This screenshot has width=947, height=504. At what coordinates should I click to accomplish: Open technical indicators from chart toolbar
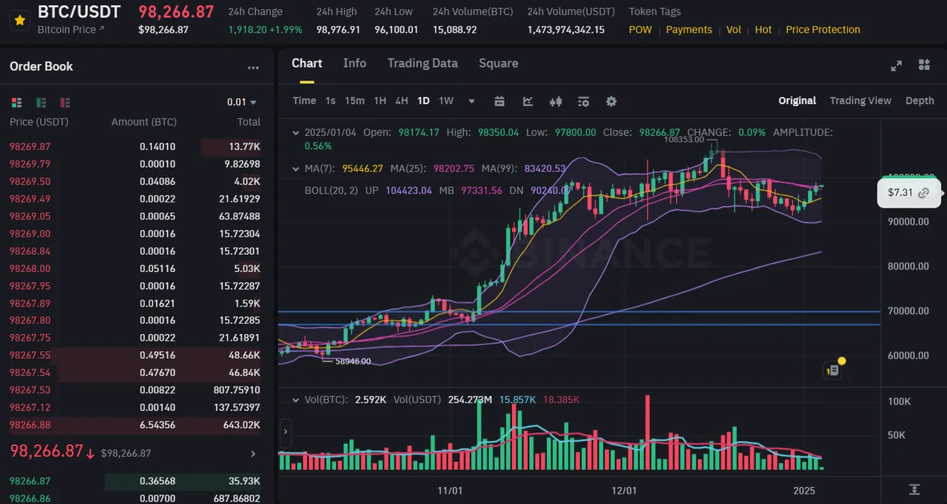[528, 101]
